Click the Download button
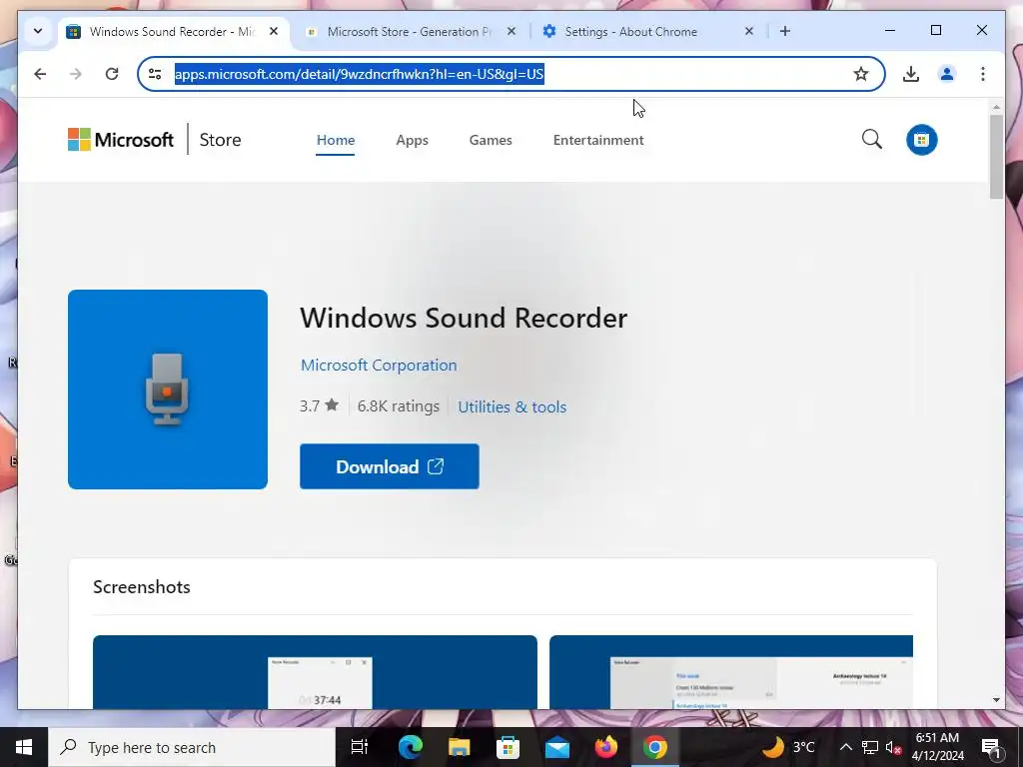 click(390, 466)
